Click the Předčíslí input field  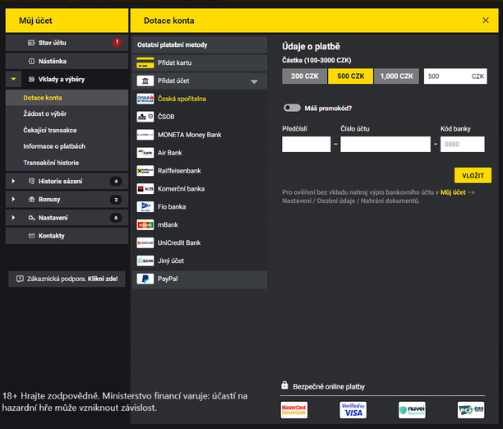tap(306, 144)
